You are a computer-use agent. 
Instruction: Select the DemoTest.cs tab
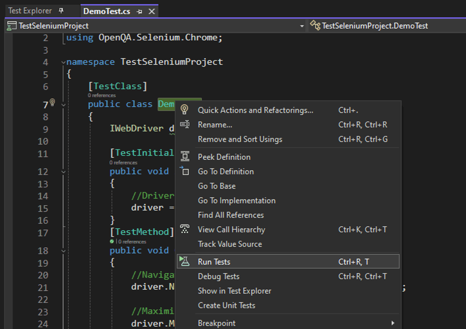click(x=107, y=11)
